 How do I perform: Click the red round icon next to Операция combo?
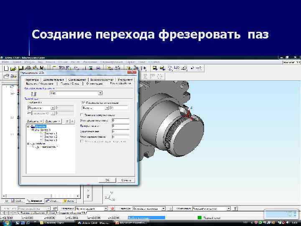(x=112, y=208)
